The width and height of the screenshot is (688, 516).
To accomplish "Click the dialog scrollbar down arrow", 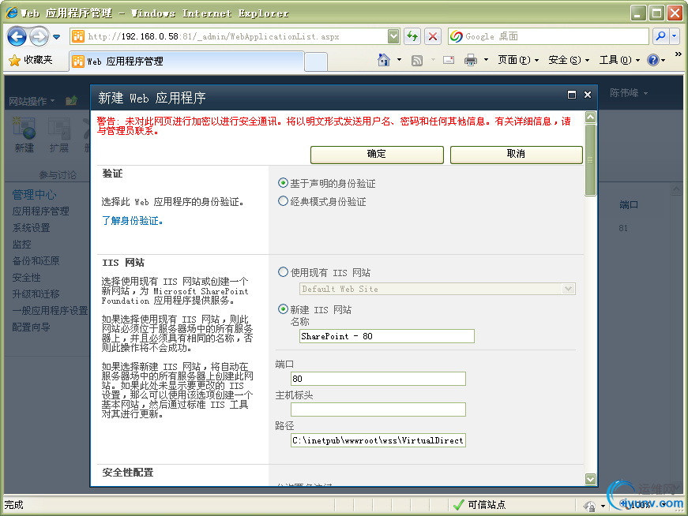I will click(591, 479).
